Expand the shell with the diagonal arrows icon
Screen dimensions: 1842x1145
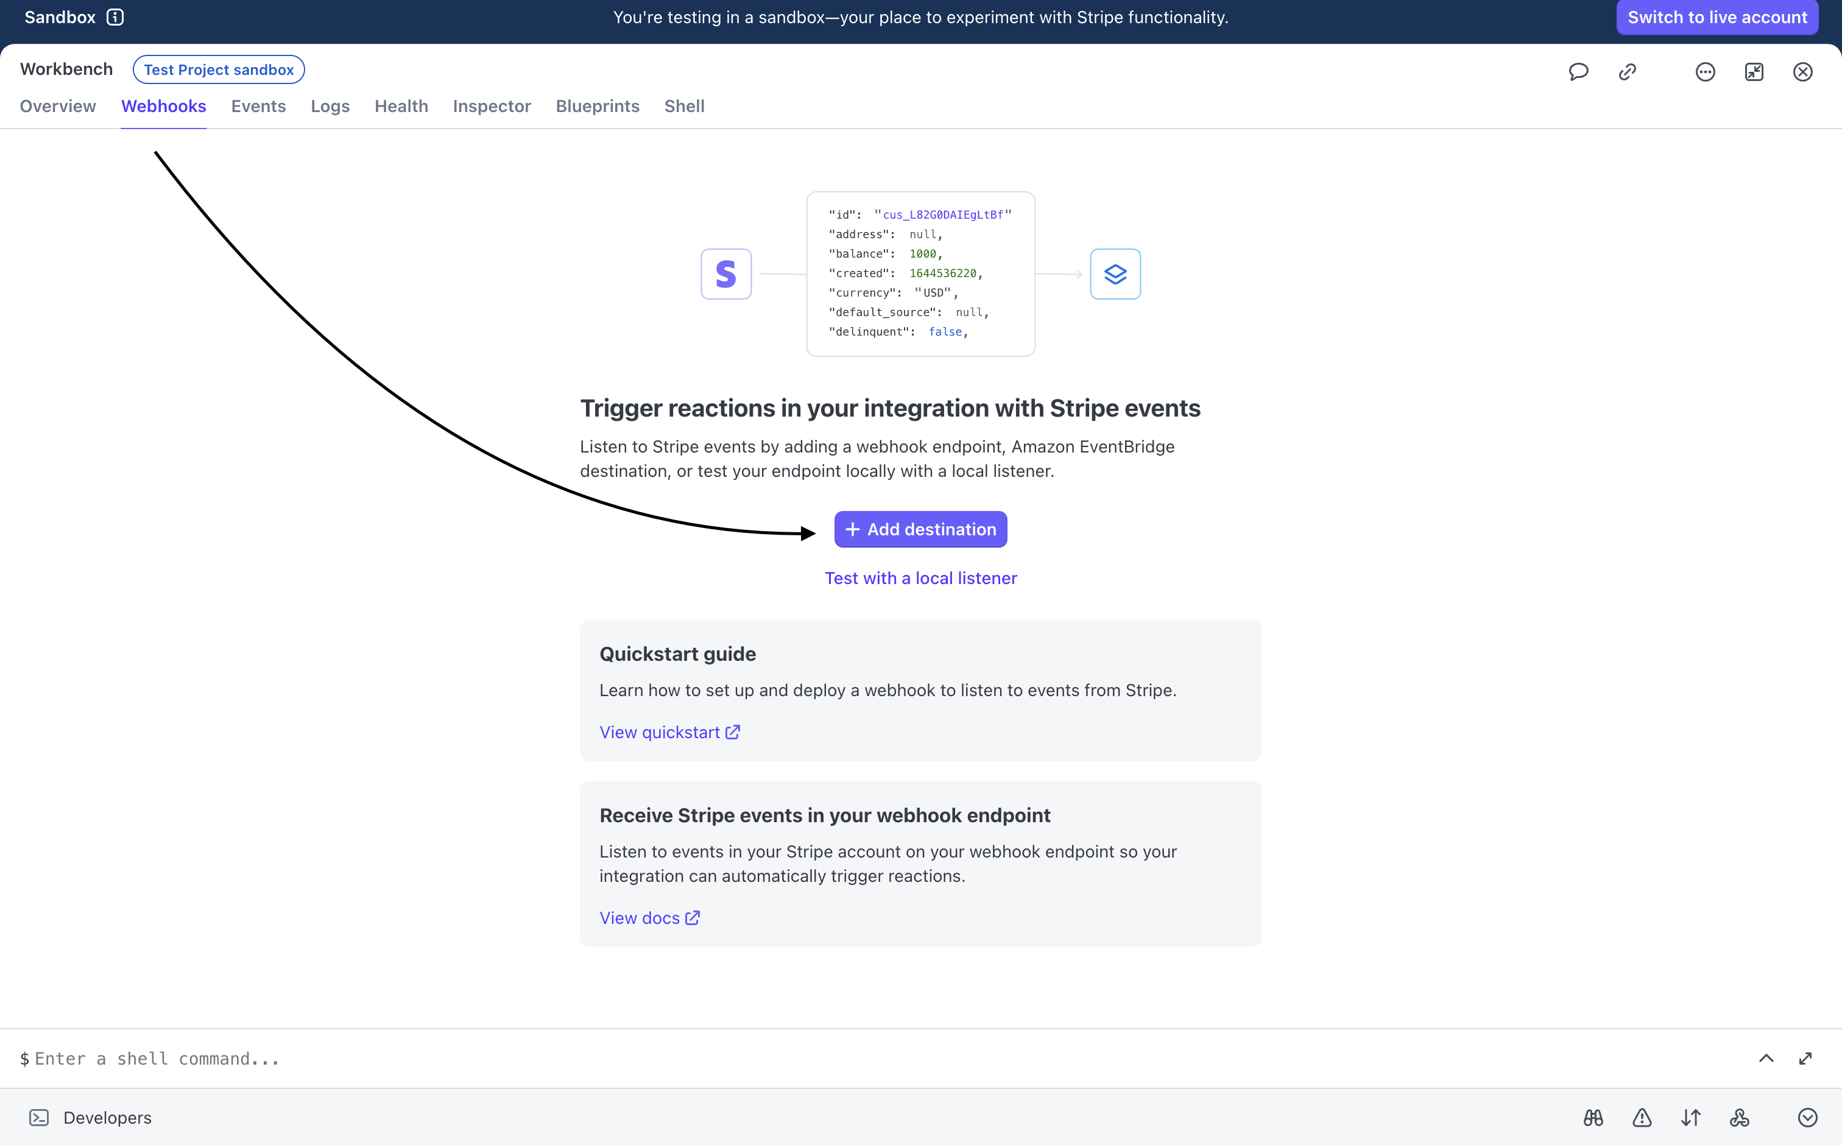[1807, 1058]
